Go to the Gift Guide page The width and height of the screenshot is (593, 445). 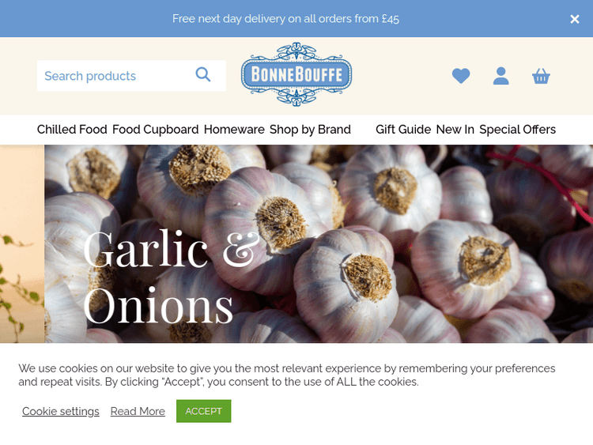coord(403,130)
